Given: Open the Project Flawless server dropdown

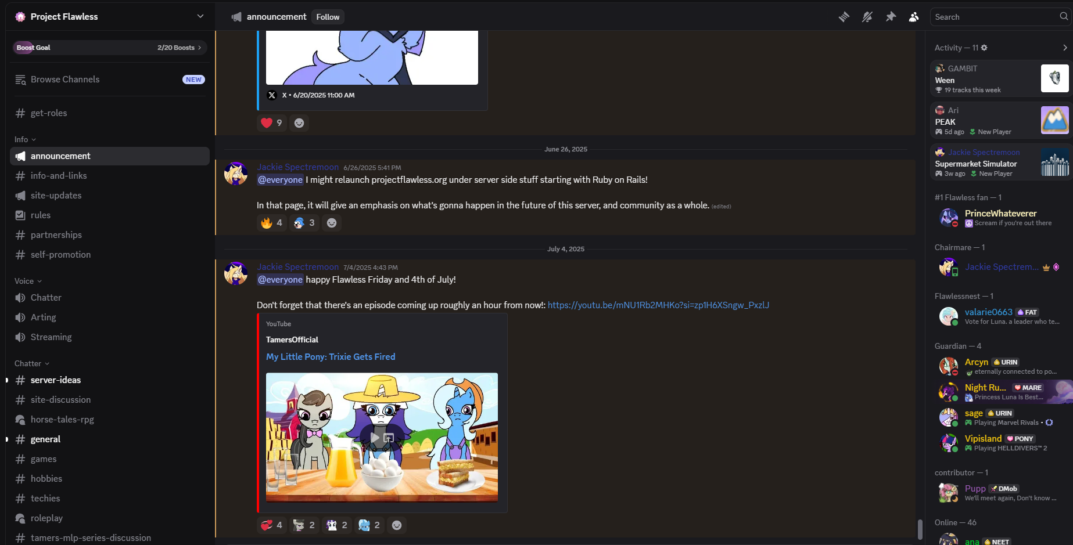Looking at the screenshot, I should [110, 16].
